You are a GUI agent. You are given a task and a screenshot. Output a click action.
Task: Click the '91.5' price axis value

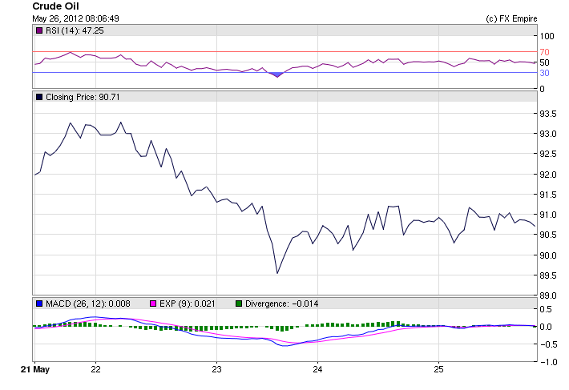pyautogui.click(x=548, y=195)
